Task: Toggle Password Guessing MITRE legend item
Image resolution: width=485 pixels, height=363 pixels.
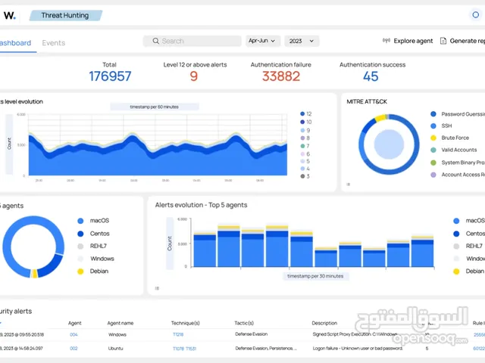Action: click(x=458, y=114)
